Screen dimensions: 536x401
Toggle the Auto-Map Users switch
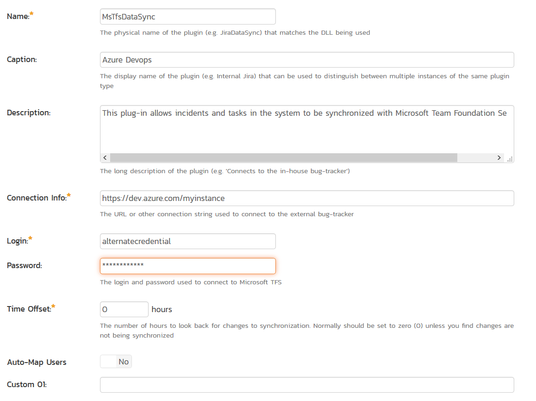pyautogui.click(x=116, y=362)
